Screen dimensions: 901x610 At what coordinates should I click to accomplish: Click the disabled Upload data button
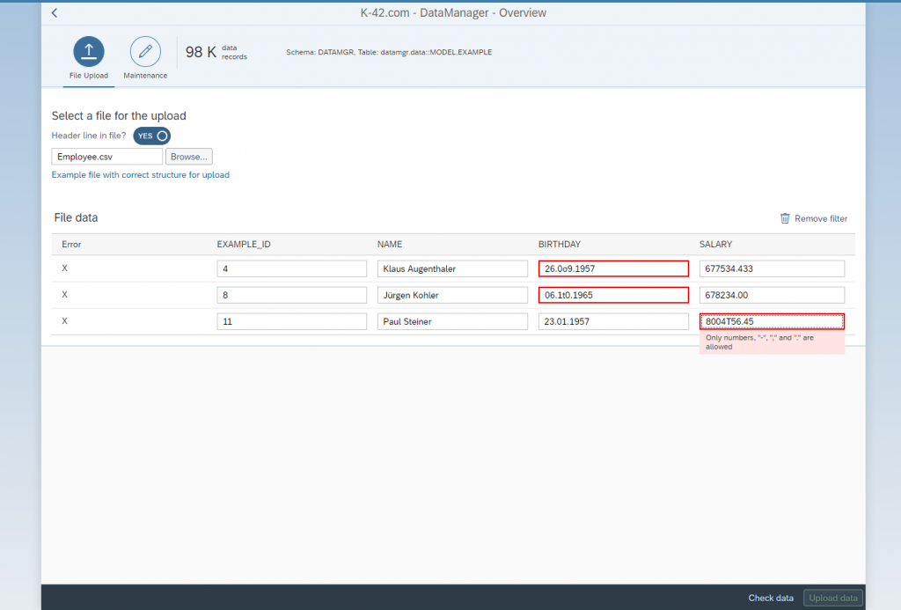[832, 598]
